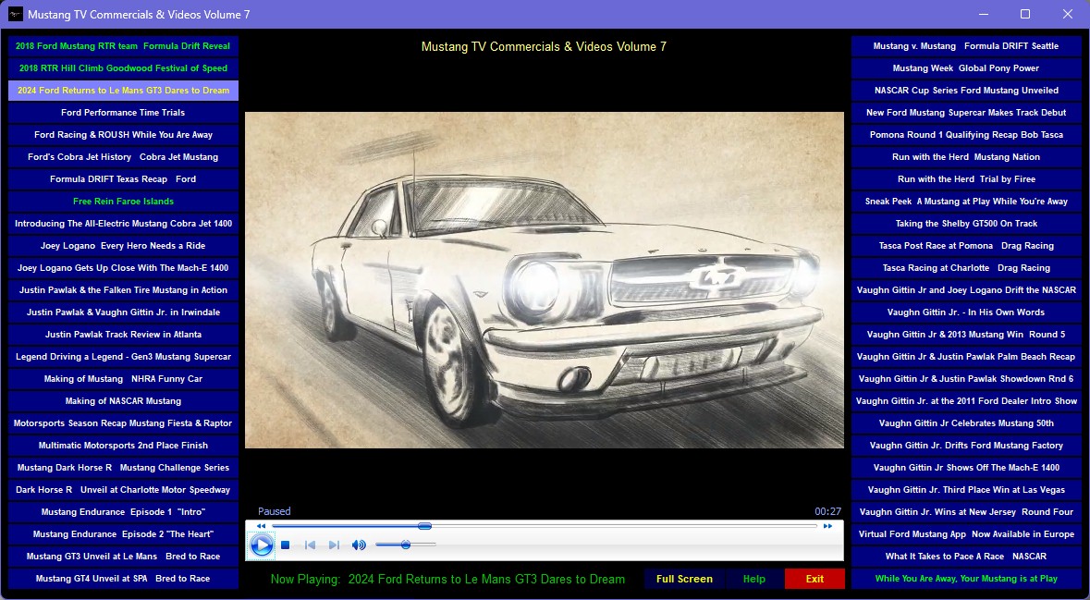This screenshot has width=1090, height=600.
Task: Play Mustang GT3 Unveil at Le Mans
Action: coord(123,557)
